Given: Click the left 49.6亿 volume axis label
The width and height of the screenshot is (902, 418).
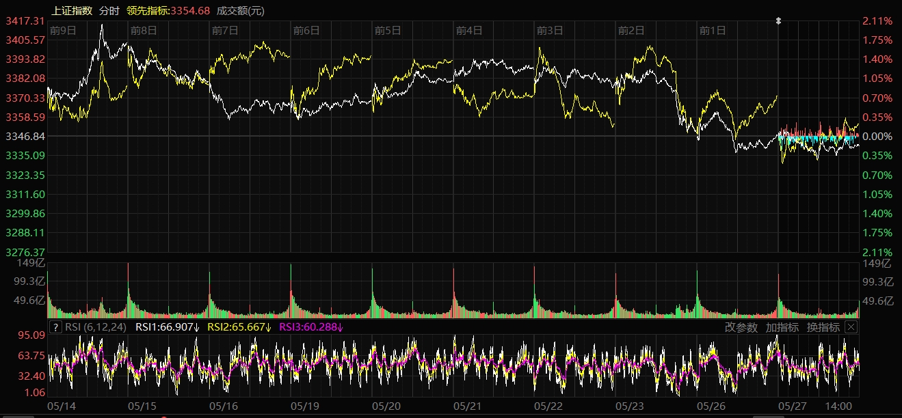Looking at the screenshot, I should click(31, 301).
